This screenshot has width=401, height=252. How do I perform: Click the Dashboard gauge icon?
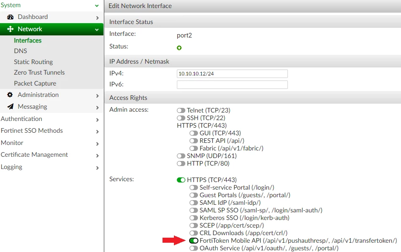[10, 17]
